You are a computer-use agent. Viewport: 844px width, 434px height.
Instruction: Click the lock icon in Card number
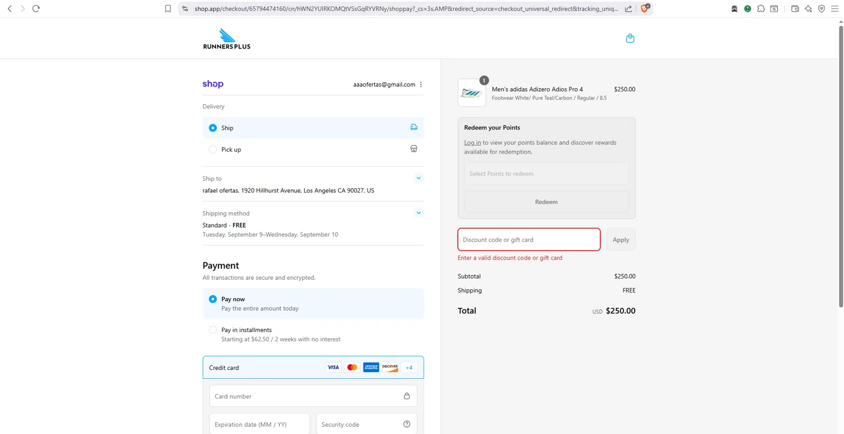click(407, 396)
